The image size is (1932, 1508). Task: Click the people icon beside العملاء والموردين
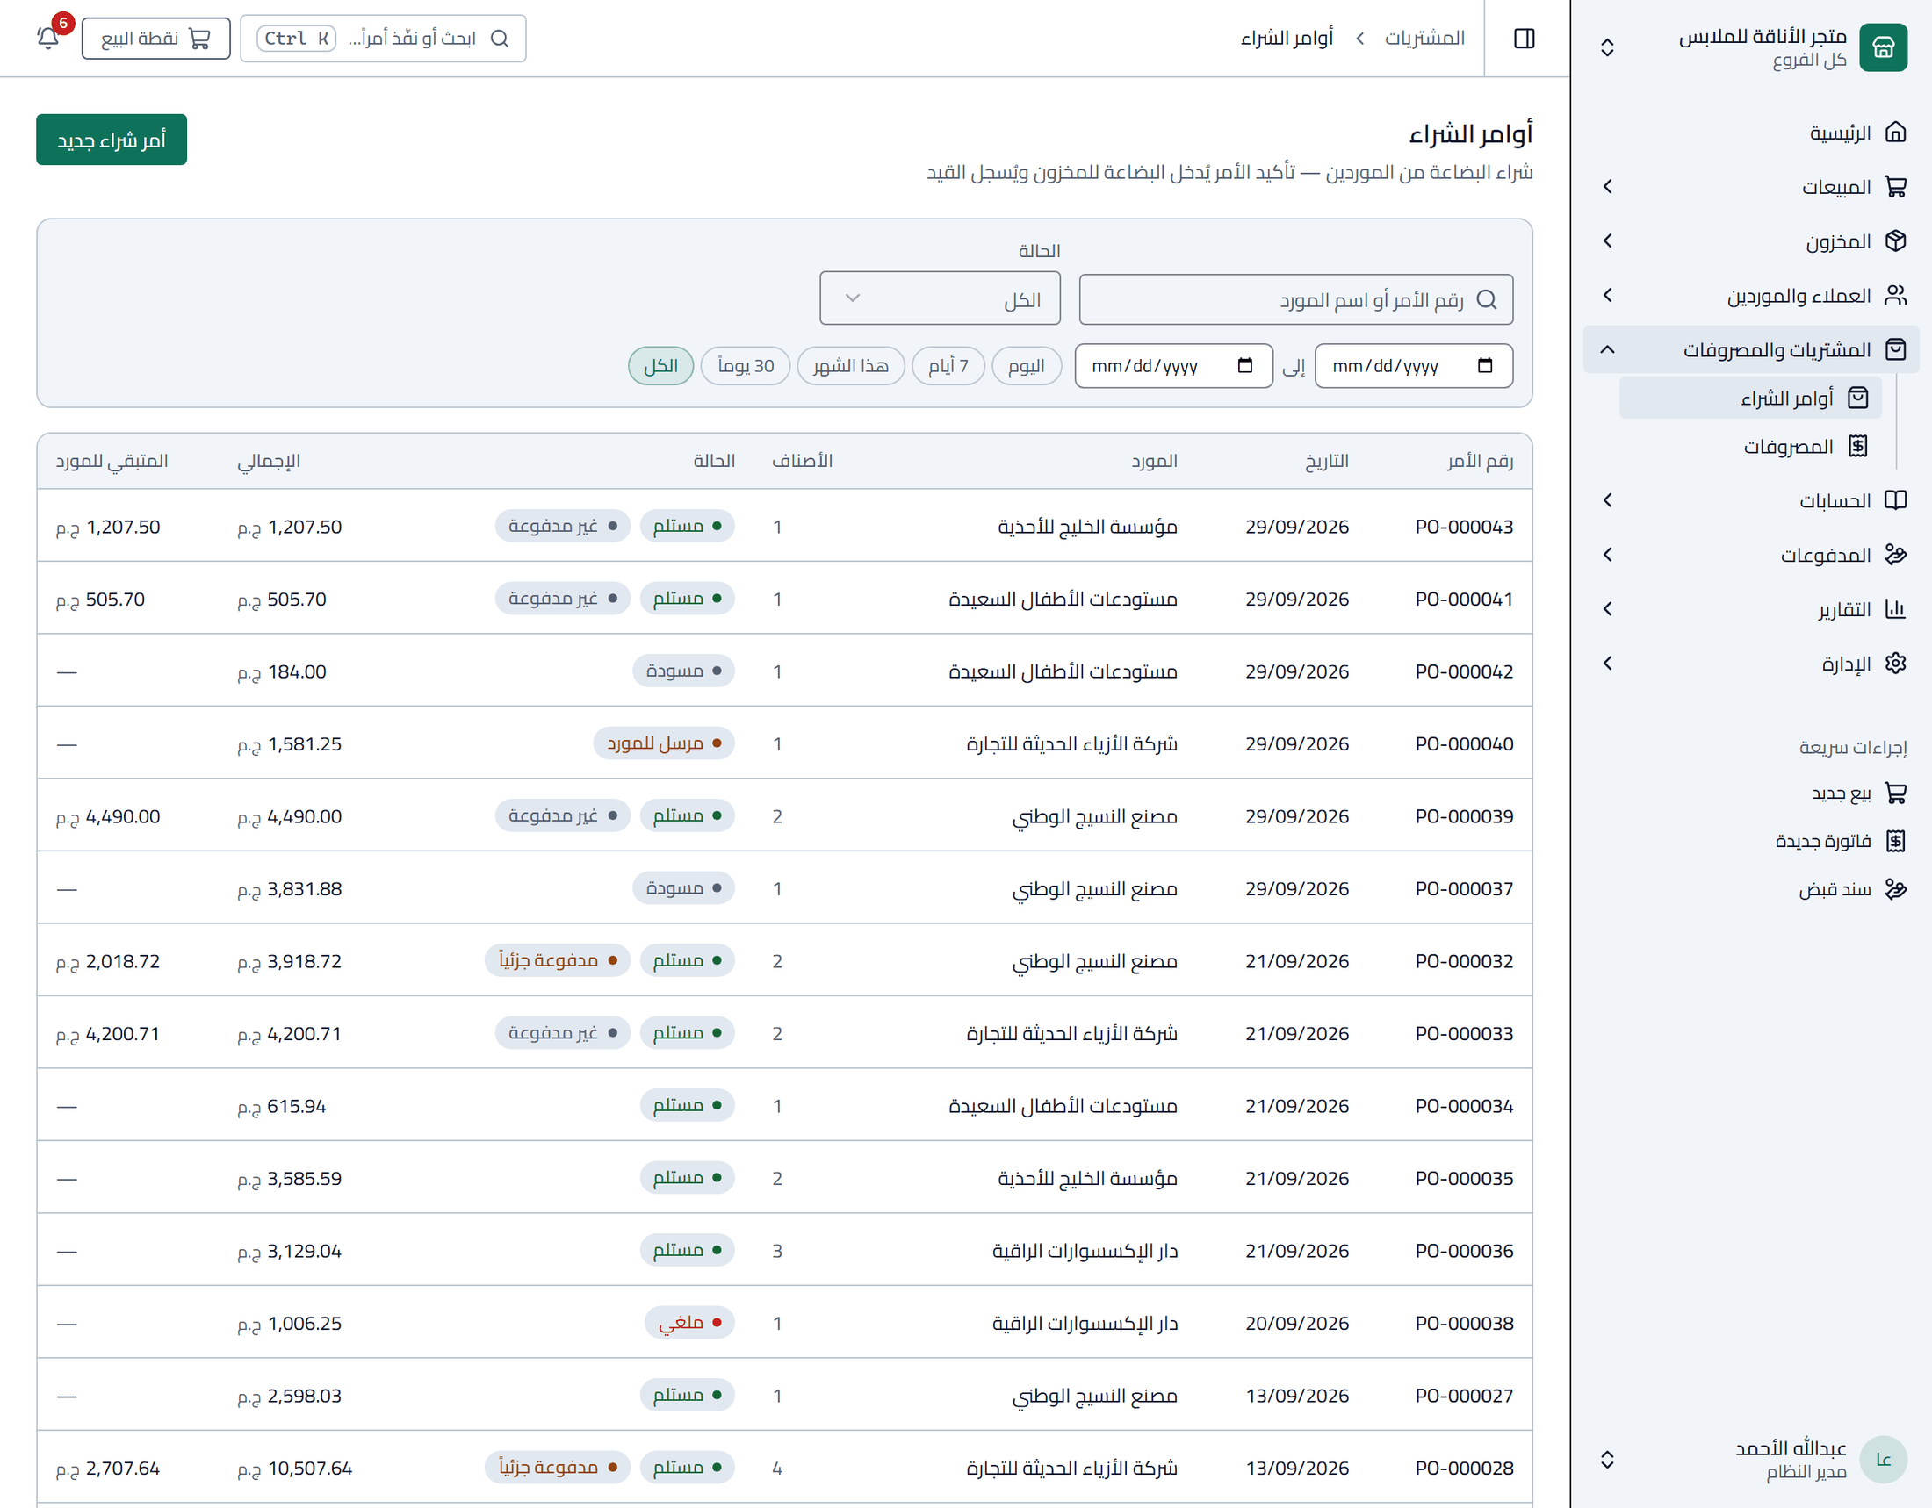(x=1895, y=295)
